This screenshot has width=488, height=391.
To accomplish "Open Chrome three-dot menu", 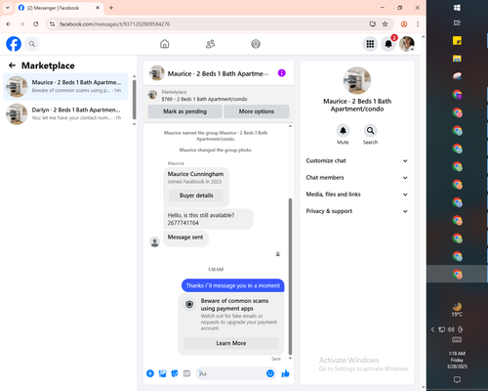I will 418,23.
